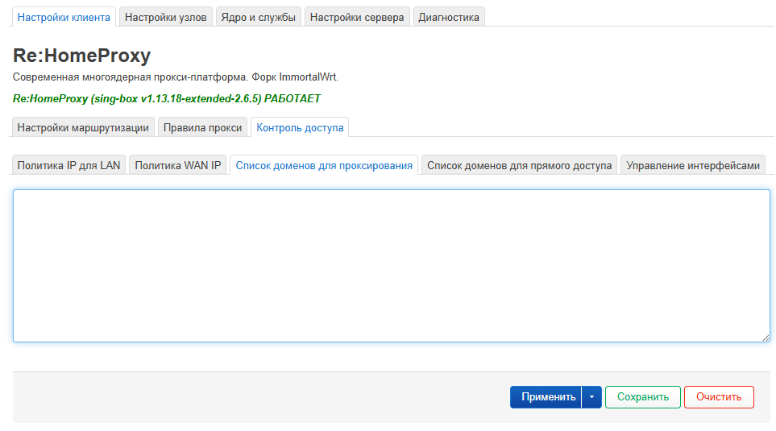Open the Политика IP для LAN tab
The height and width of the screenshot is (431, 776).
(68, 165)
